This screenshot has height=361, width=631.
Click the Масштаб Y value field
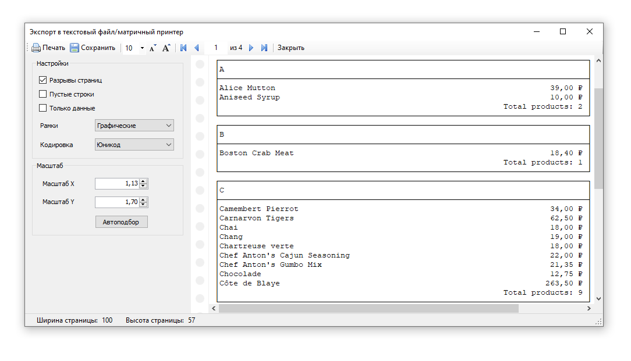coord(117,202)
